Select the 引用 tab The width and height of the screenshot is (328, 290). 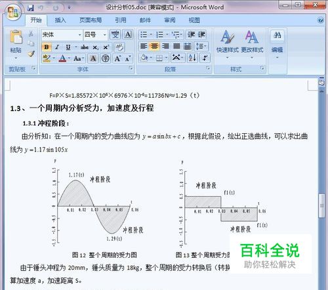coord(121,20)
